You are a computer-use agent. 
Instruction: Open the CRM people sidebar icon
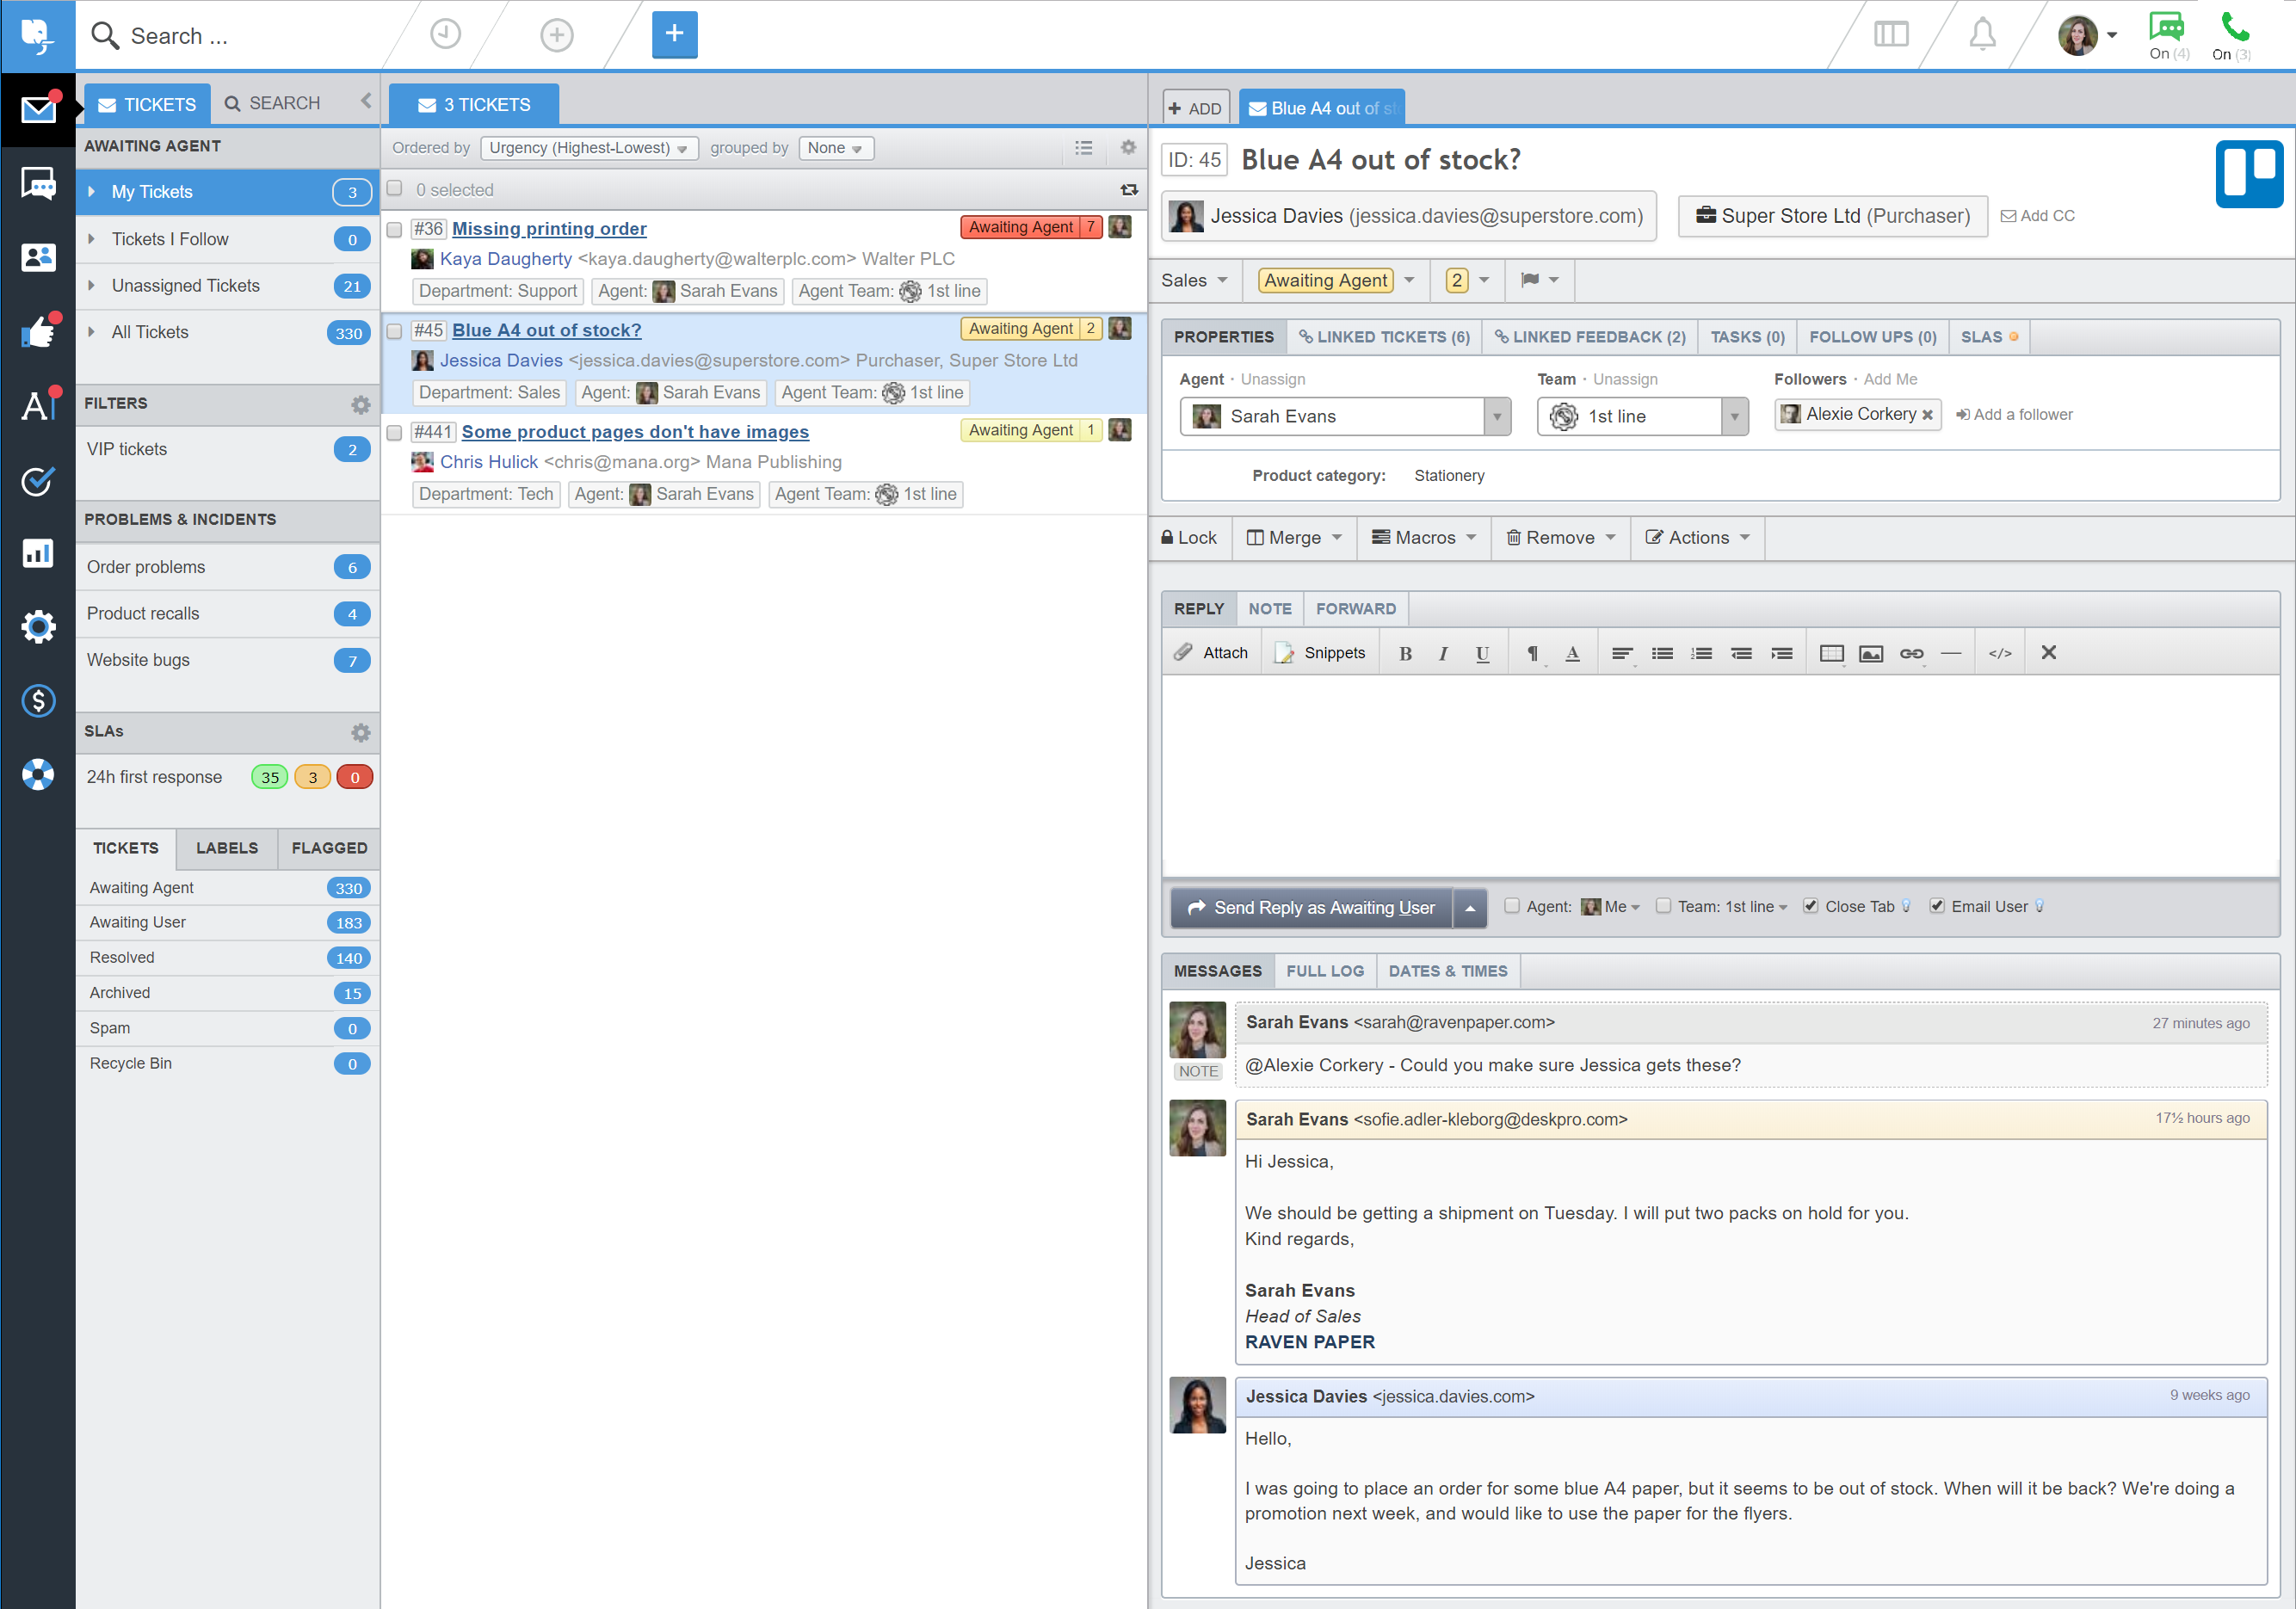(x=37, y=258)
